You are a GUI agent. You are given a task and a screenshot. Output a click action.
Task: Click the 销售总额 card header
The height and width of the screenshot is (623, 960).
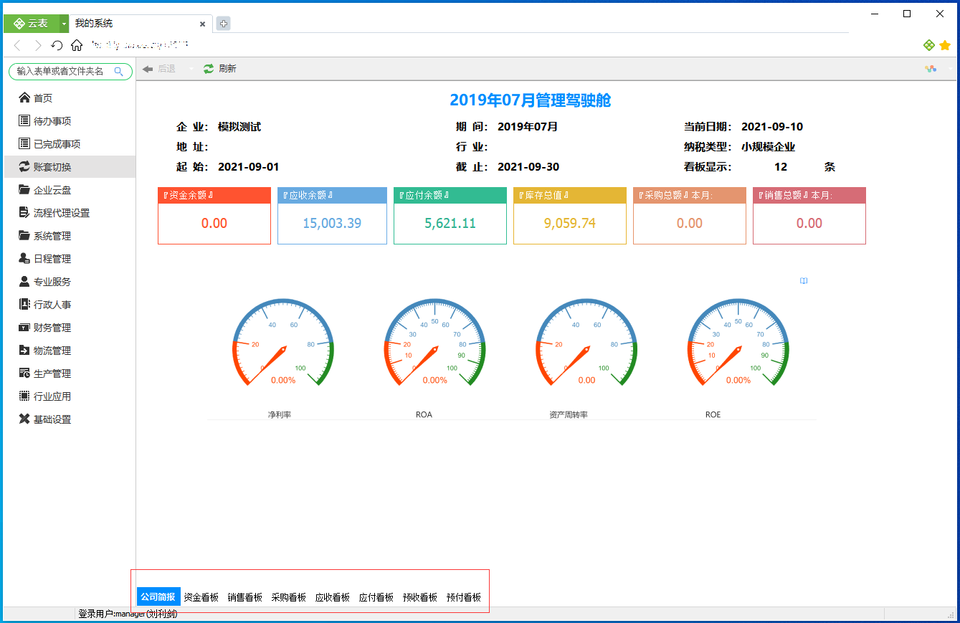tap(809, 195)
